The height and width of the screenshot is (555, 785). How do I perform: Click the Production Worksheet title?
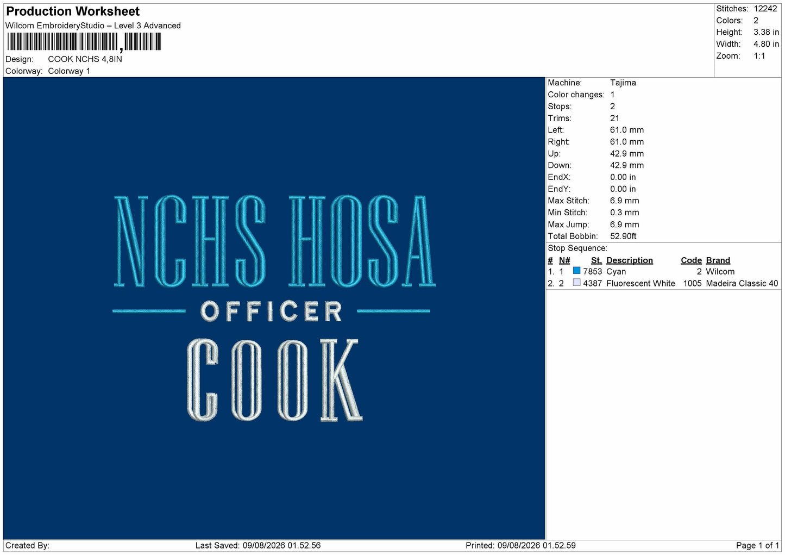(x=73, y=11)
